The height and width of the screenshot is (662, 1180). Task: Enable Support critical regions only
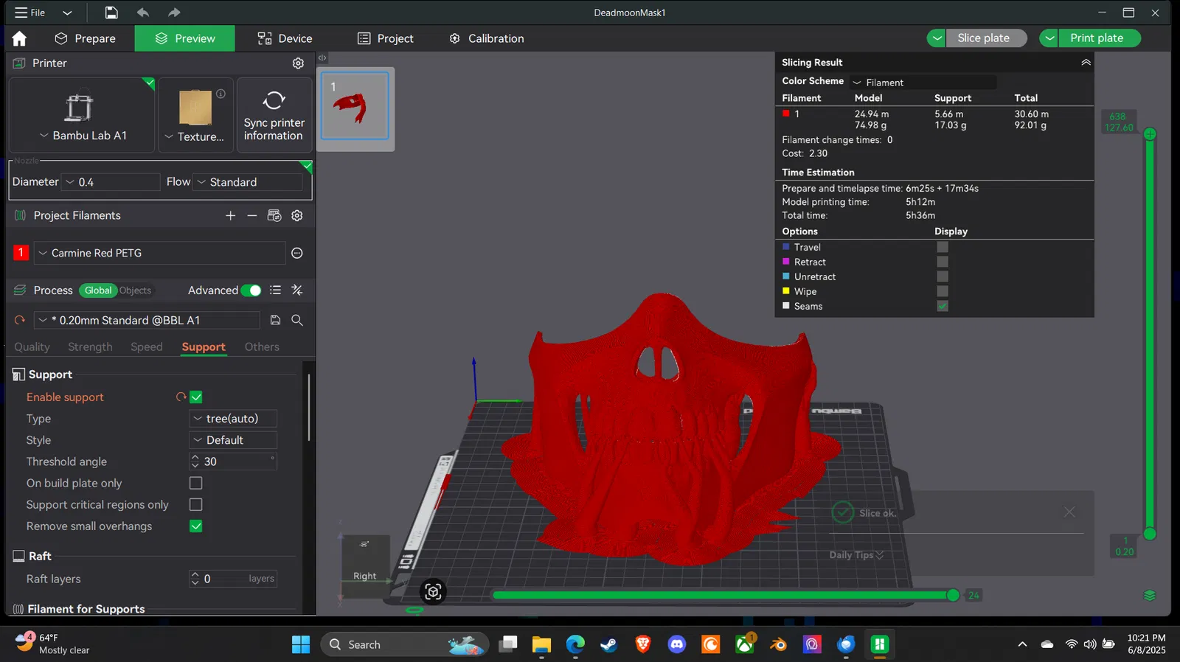point(196,504)
